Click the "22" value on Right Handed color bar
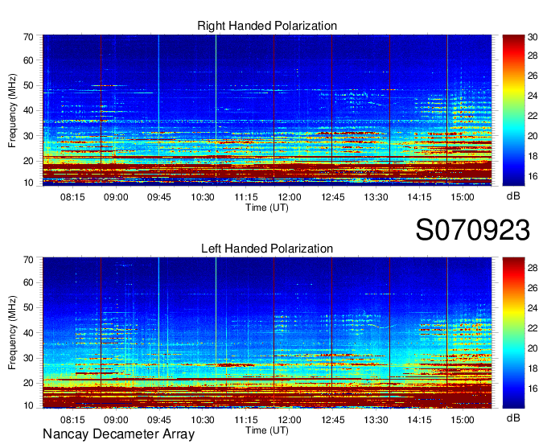Image resolution: width=547 pixels, height=444 pixels. 533,116
